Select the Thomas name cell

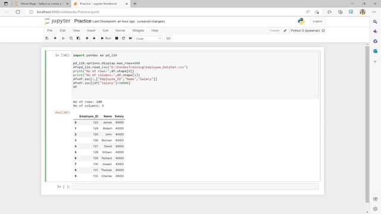107,170
